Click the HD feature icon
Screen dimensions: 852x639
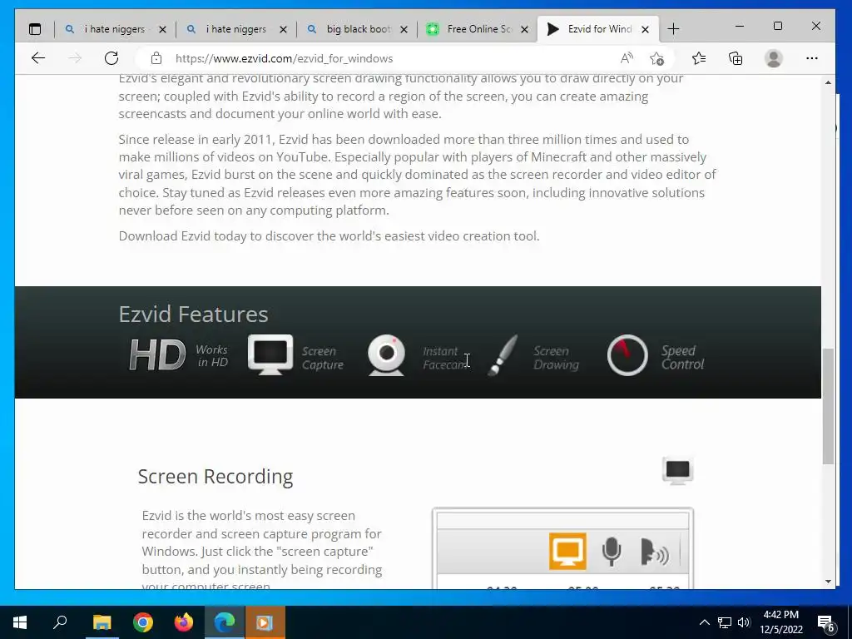[157, 355]
